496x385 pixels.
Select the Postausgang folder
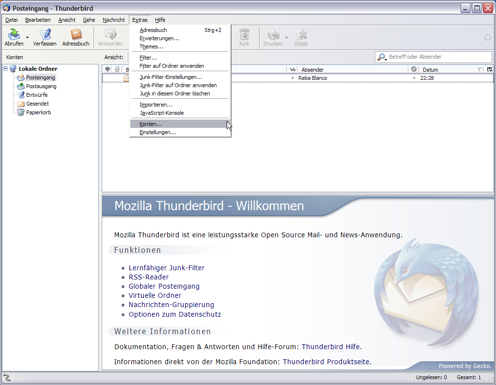pos(41,86)
